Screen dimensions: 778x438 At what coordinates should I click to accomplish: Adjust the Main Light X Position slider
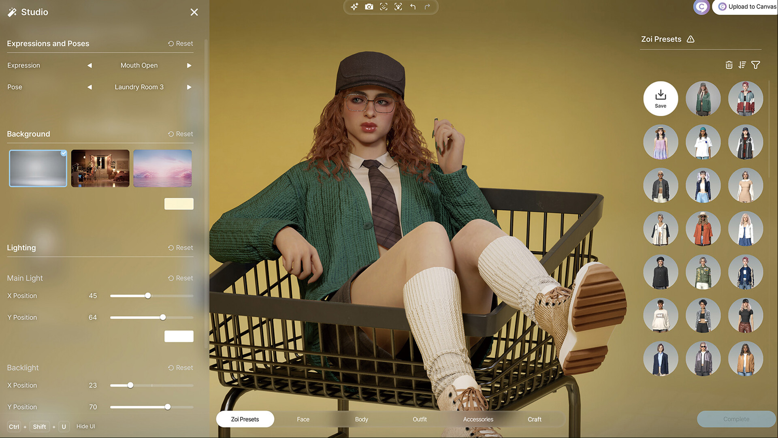click(151, 296)
